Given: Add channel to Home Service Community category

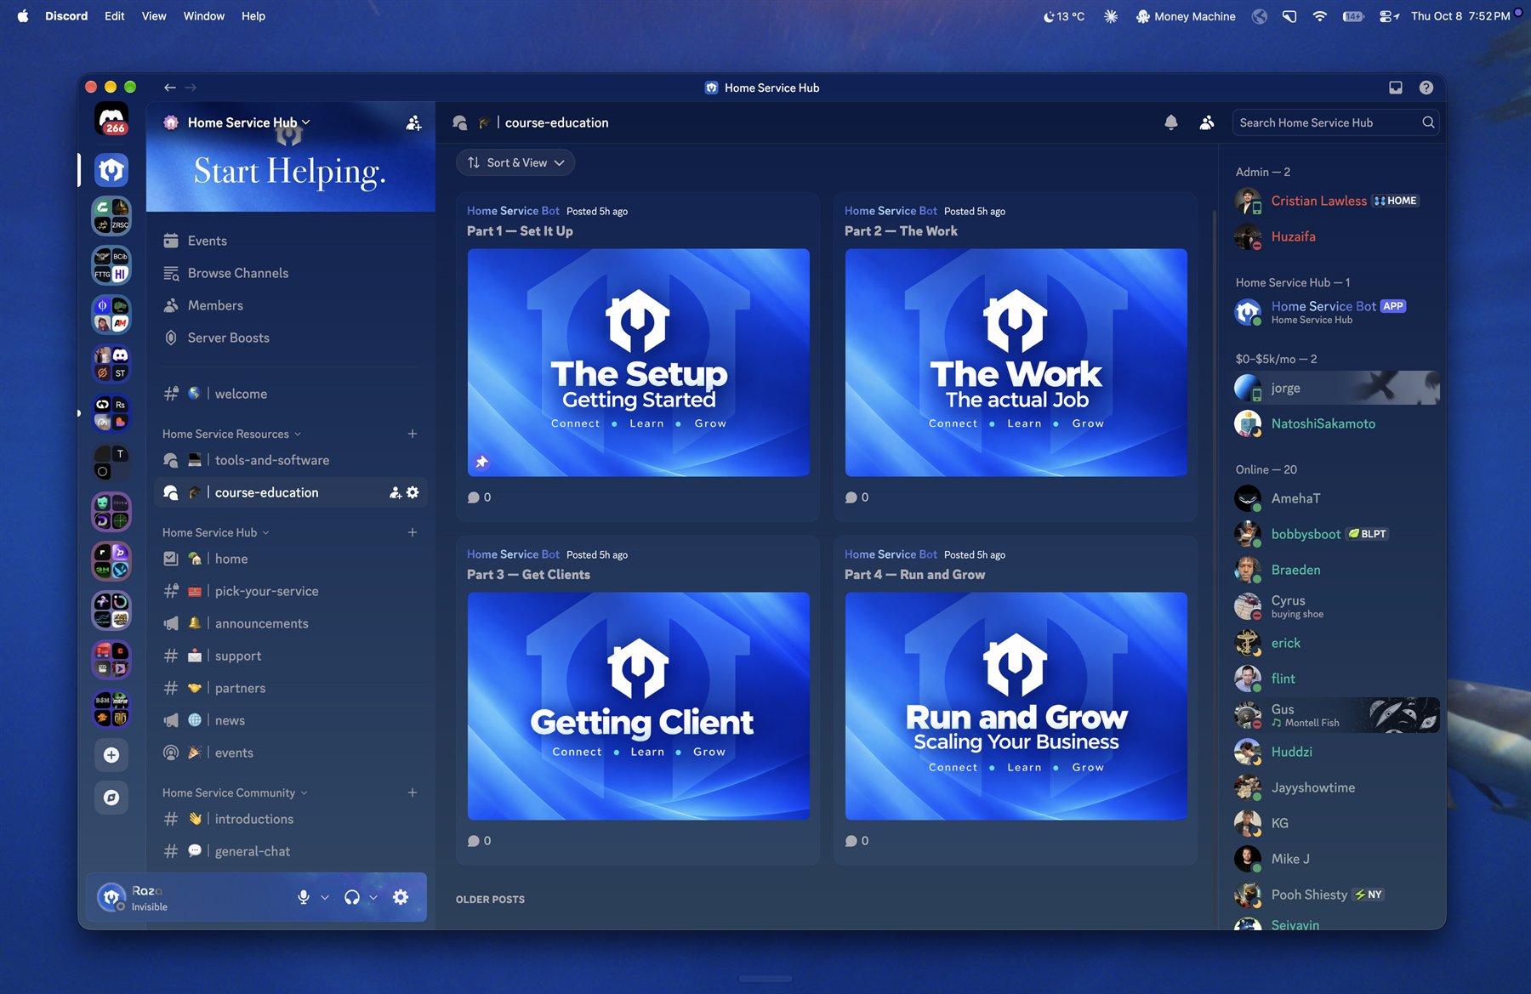Looking at the screenshot, I should [413, 792].
